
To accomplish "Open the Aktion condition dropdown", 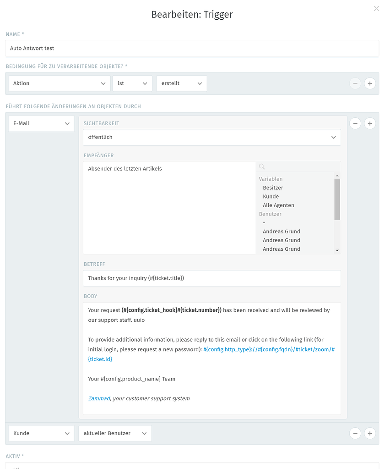I will click(59, 83).
